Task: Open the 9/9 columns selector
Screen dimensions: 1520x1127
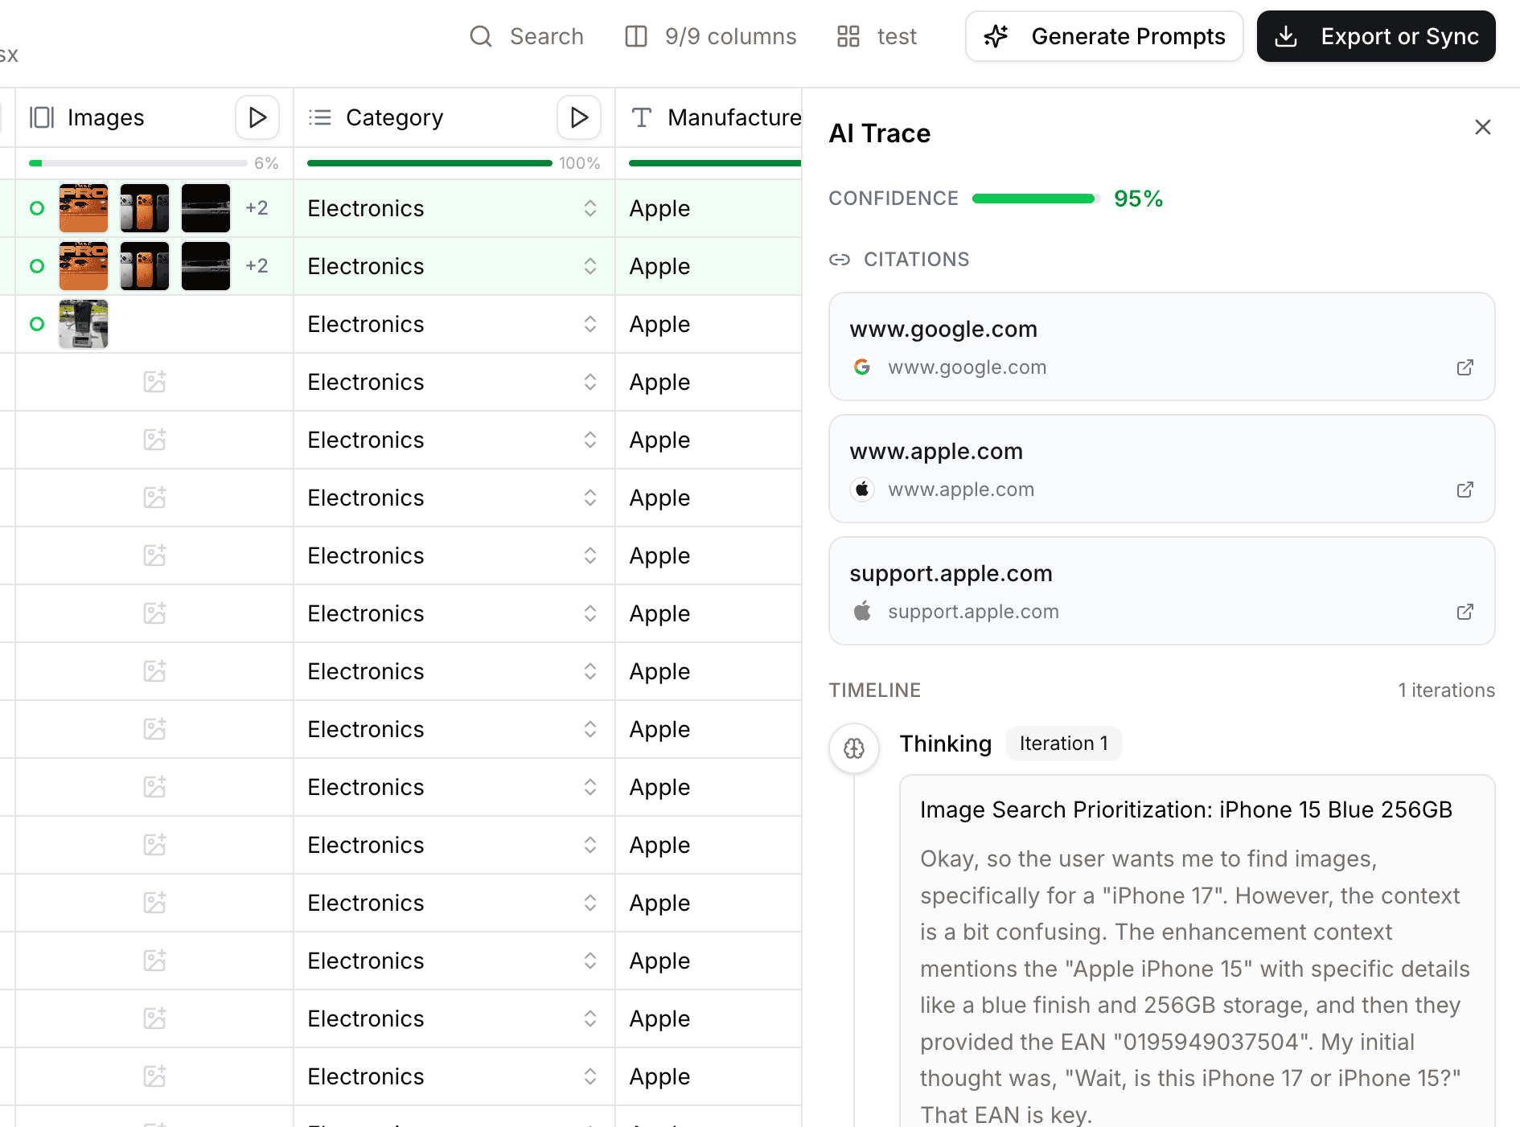Action: 710,36
